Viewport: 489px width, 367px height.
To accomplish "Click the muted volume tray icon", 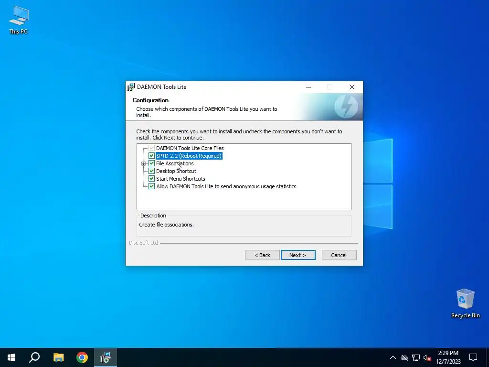I will click(x=427, y=357).
